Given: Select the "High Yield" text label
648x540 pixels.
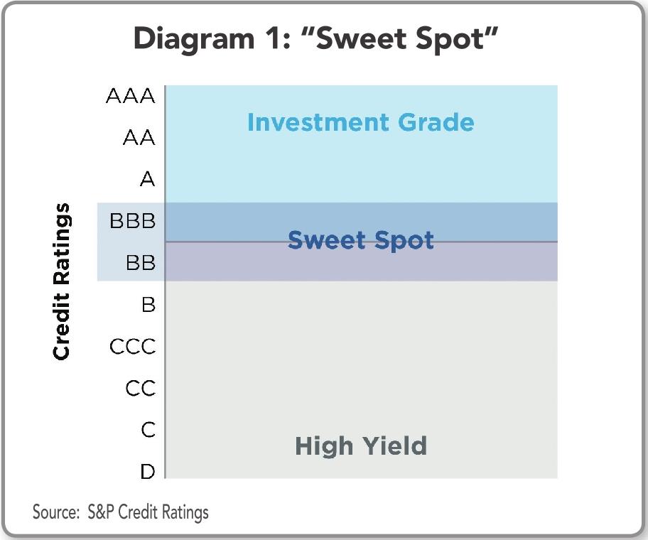Looking at the screenshot, I should (x=361, y=446).
